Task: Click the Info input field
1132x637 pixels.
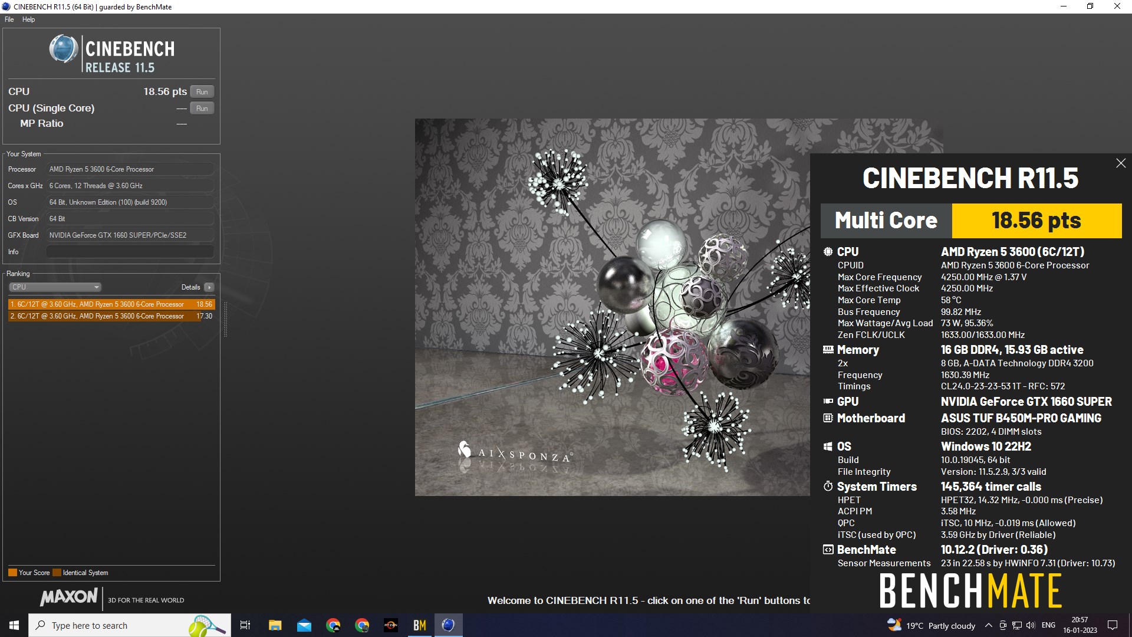Action: pos(130,252)
